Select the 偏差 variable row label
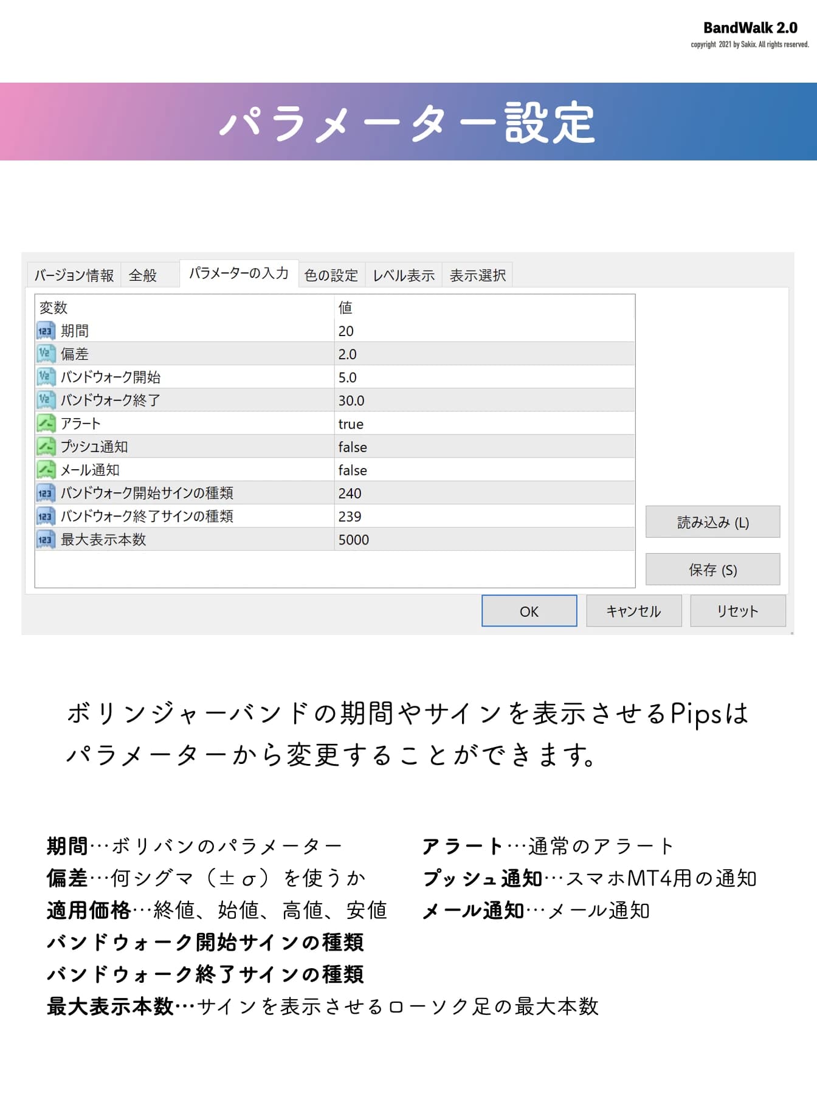The width and height of the screenshot is (817, 1094). click(x=75, y=354)
